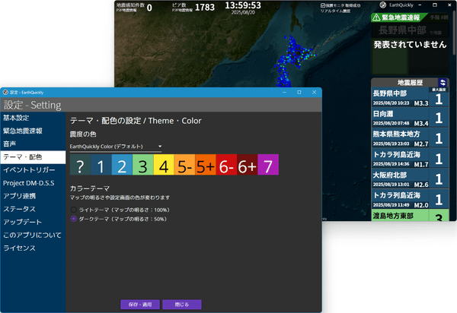Select ライトテーマ radio button
This screenshot has height=313, width=457.
pyautogui.click(x=74, y=210)
